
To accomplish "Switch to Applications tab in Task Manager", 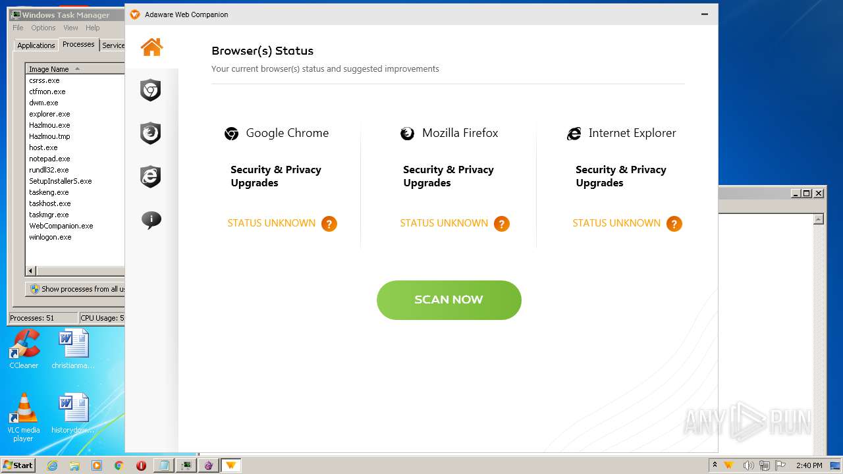I will tap(36, 45).
